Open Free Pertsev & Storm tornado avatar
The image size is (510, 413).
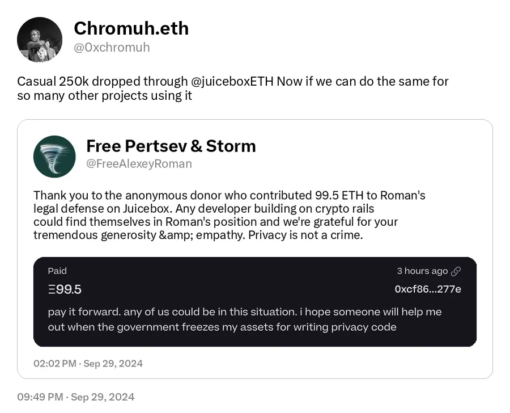pyautogui.click(x=54, y=157)
